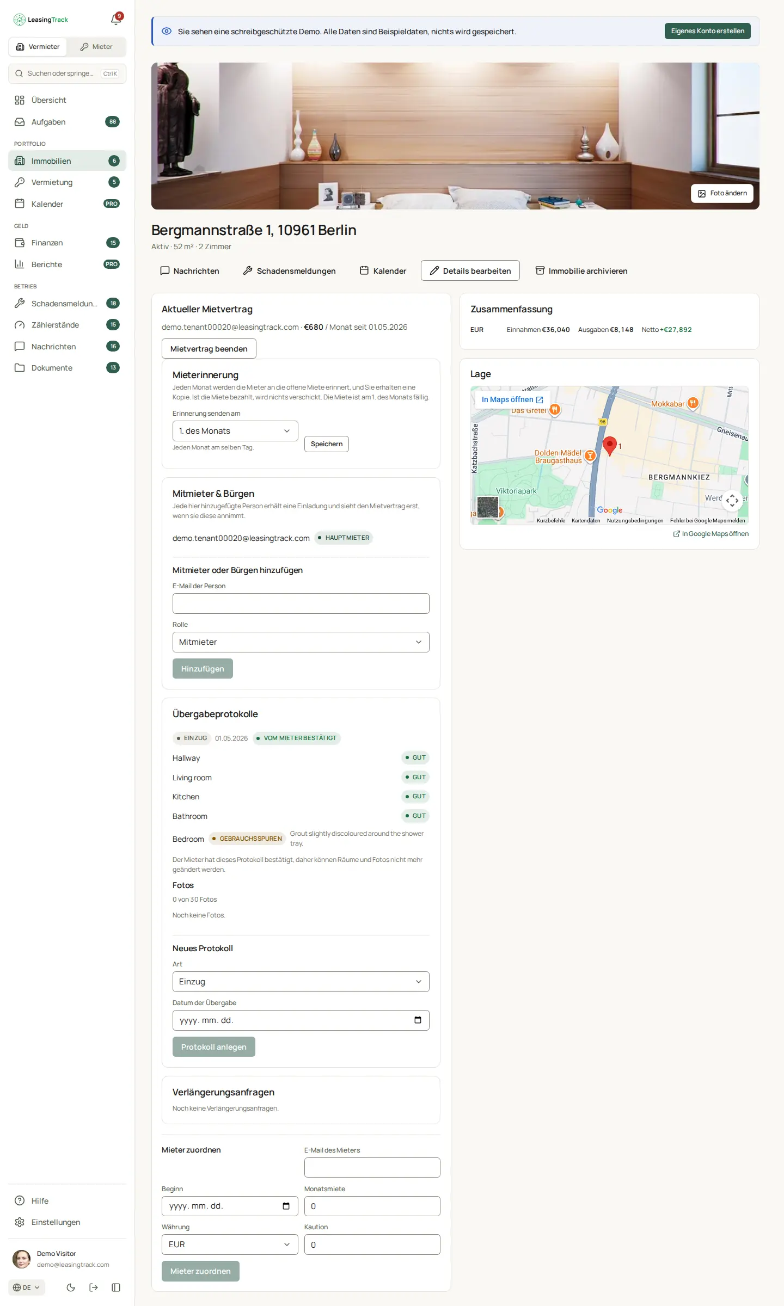Toggle the satellite map layer thumbnail
This screenshot has width=784, height=1306.
pos(488,507)
